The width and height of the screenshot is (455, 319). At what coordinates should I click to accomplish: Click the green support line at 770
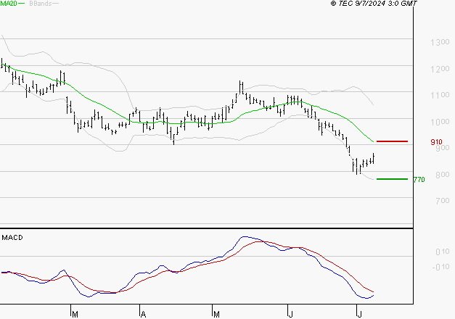pos(392,179)
